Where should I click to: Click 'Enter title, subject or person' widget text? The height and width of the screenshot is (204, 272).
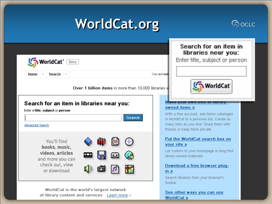[211, 60]
